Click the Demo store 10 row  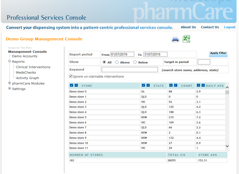(147, 143)
